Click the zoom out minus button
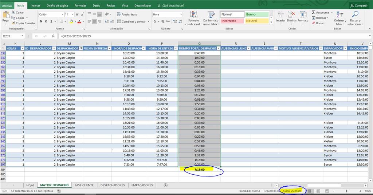This screenshot has width=373, height=195. [x=334, y=191]
